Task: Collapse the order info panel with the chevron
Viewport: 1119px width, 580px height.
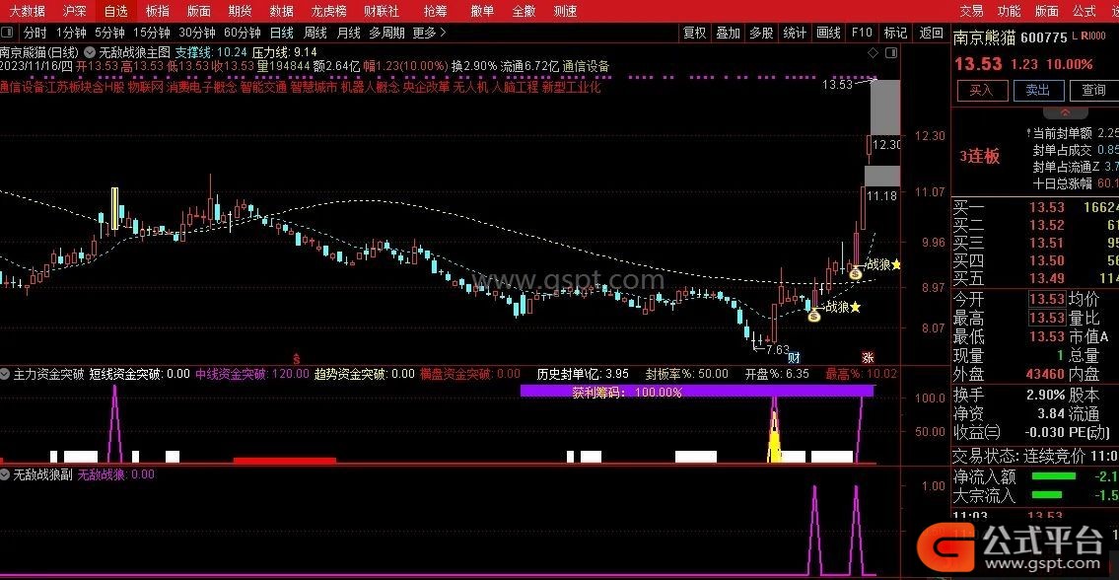Action: 1065,112
